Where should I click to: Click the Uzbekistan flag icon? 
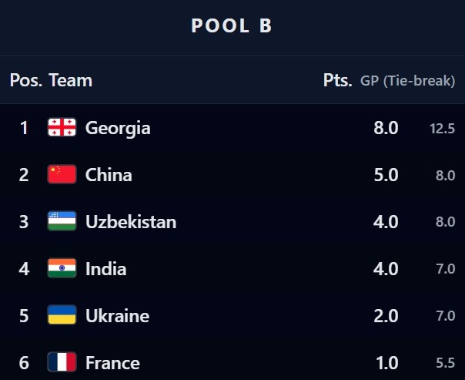pos(62,222)
